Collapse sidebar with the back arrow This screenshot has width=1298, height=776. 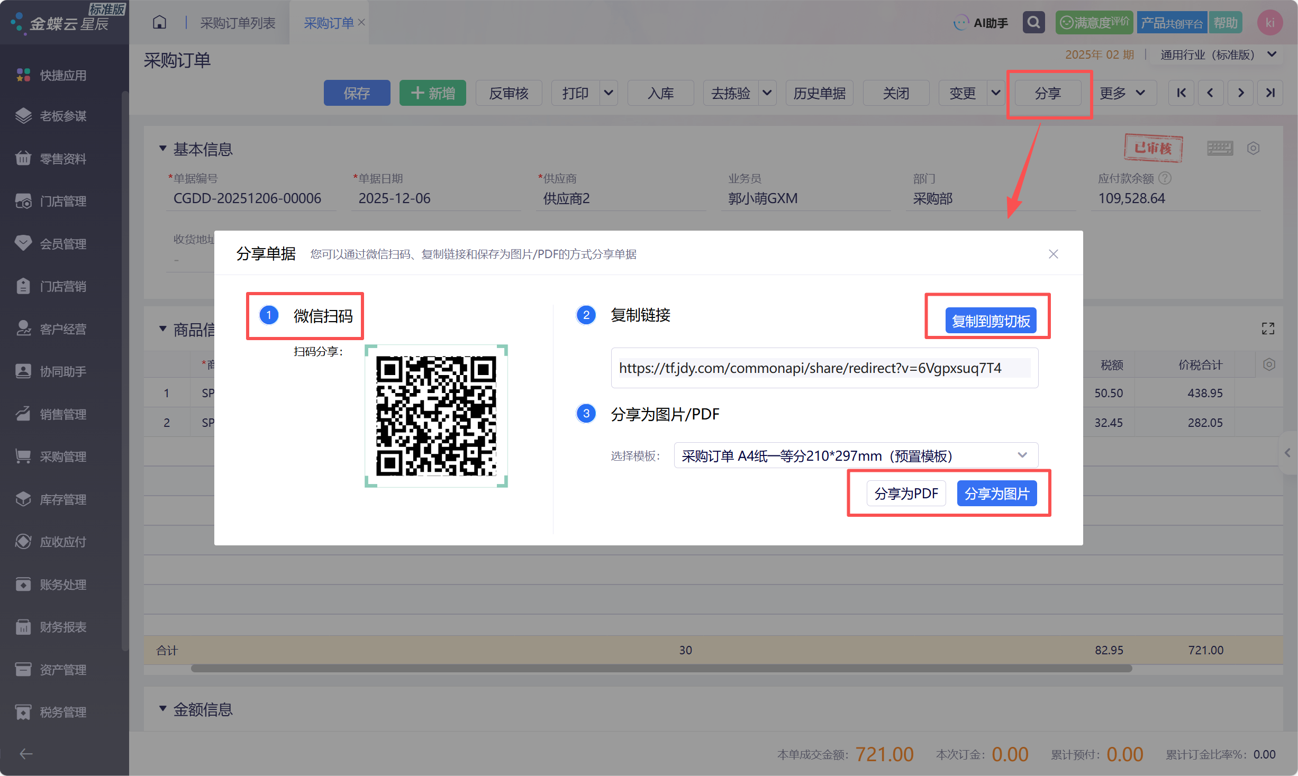click(x=26, y=754)
